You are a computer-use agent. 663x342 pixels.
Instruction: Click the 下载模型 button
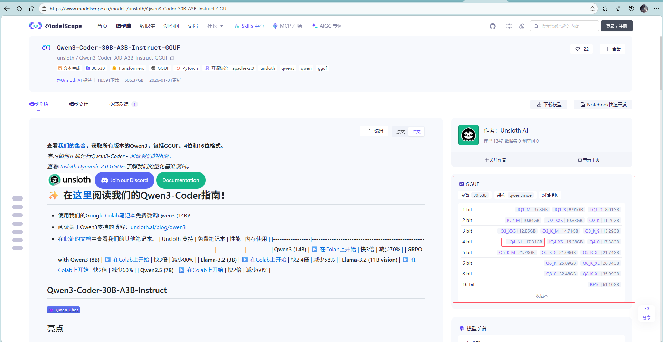[549, 105]
